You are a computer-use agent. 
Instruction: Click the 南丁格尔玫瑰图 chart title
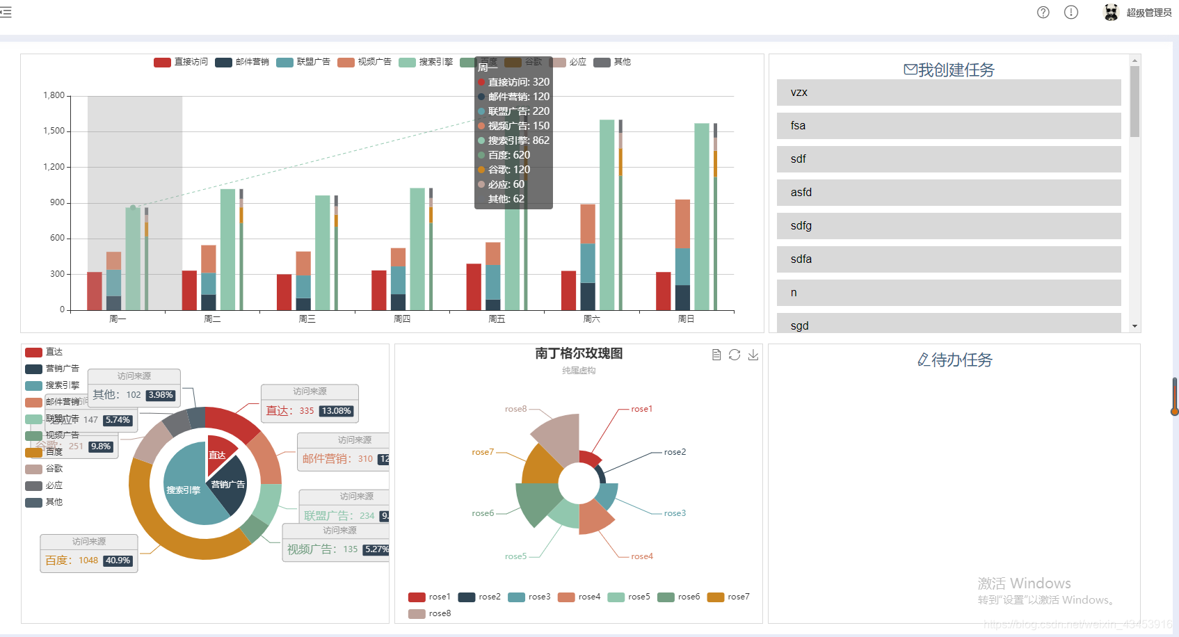click(579, 353)
